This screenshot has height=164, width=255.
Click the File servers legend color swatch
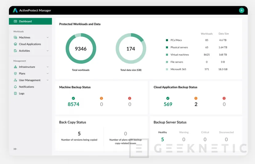(x=167, y=62)
